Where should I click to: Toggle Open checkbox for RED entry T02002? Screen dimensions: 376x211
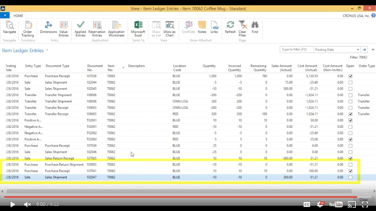tap(350, 139)
